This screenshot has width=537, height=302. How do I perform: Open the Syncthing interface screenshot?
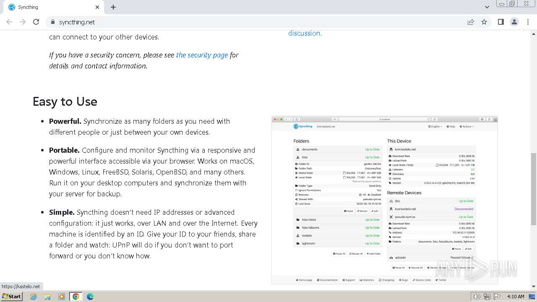tap(385, 200)
